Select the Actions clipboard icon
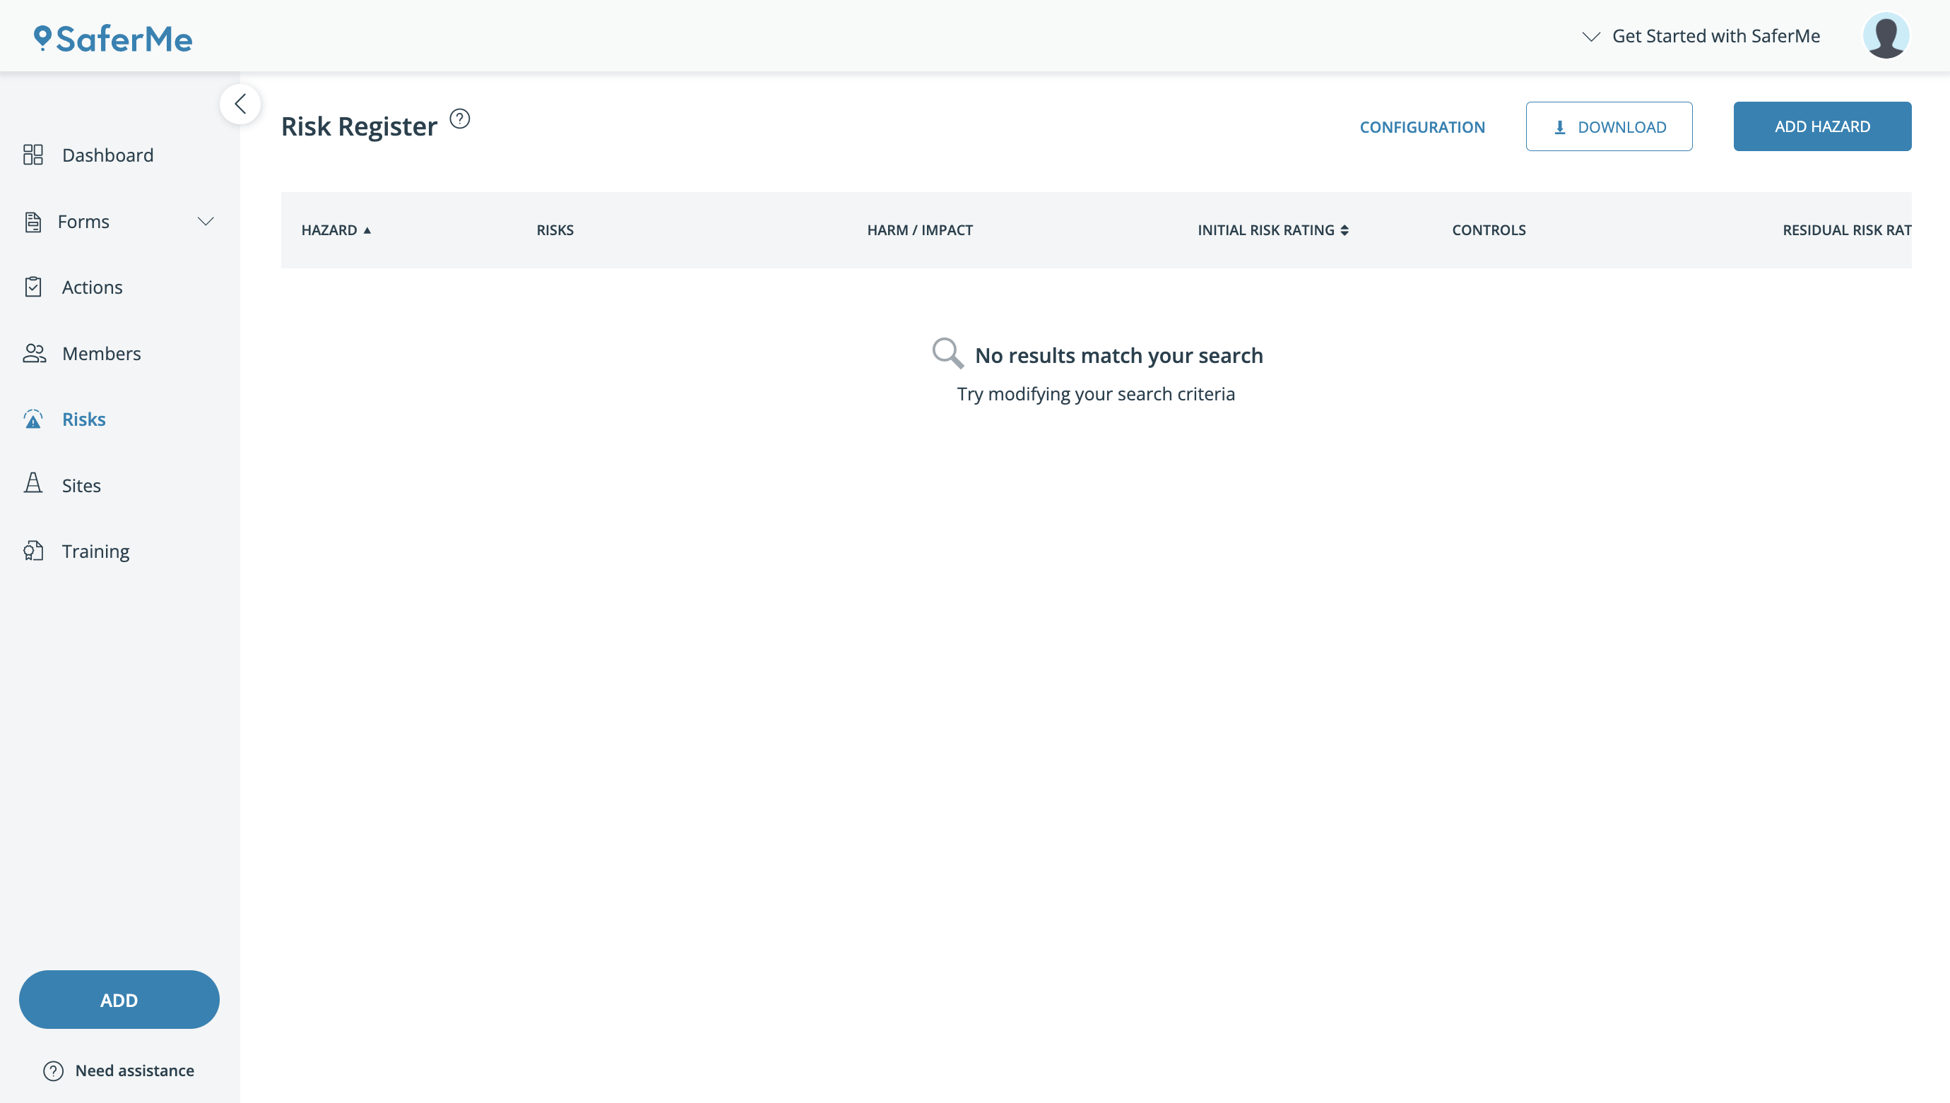This screenshot has width=1950, height=1103. click(x=33, y=287)
